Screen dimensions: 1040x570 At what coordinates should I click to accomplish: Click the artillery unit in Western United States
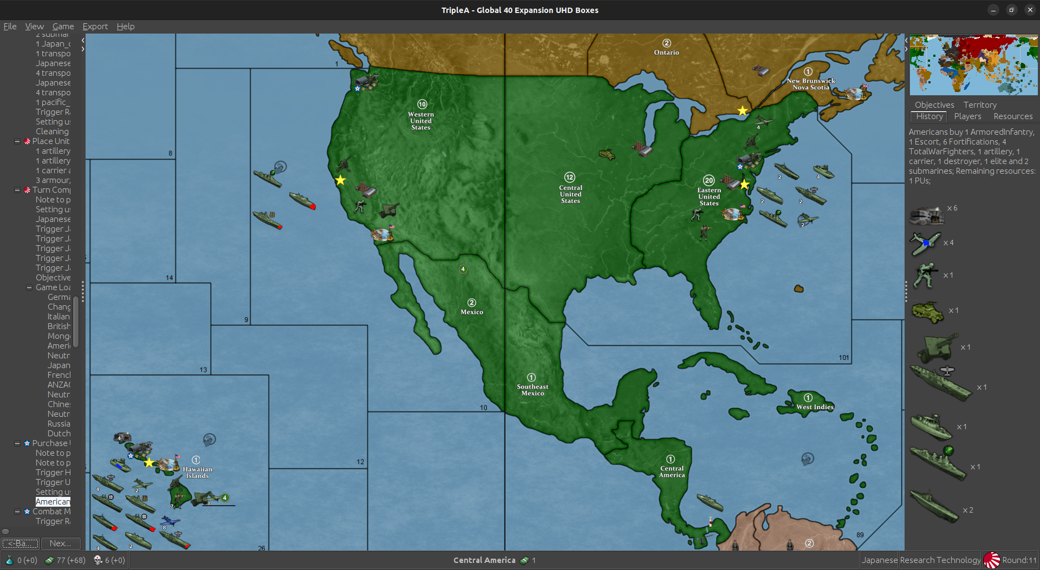(x=389, y=209)
